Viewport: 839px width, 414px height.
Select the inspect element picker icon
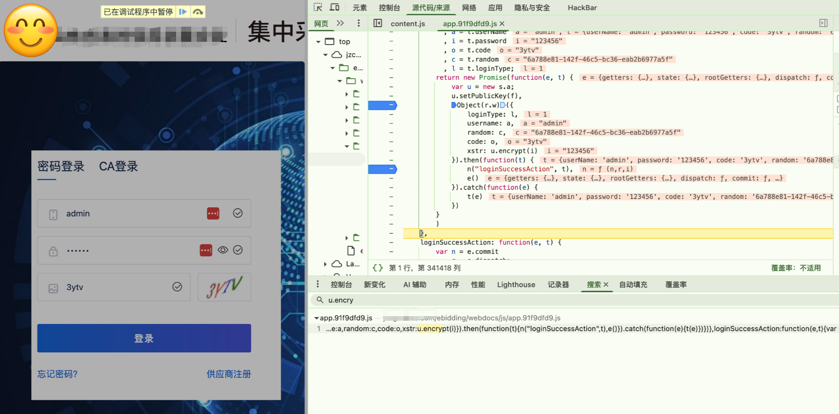318,7
